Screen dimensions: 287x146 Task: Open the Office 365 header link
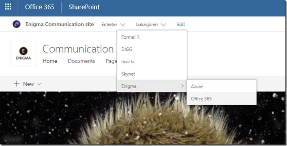click(40, 7)
